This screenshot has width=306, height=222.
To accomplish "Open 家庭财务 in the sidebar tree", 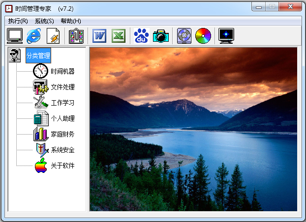I will point(62,134).
